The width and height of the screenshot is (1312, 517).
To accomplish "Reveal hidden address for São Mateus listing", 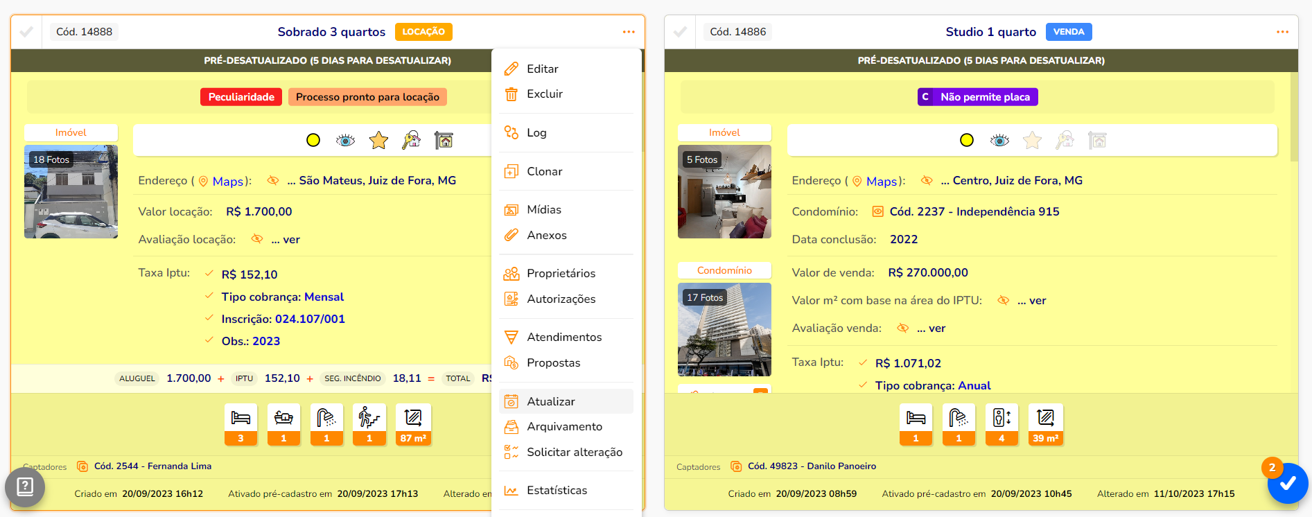I will coord(273,181).
